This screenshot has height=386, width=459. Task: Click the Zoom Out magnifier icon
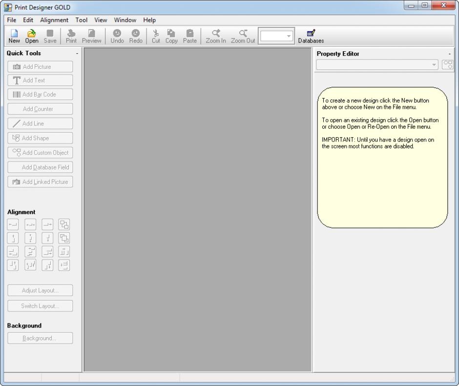pos(243,36)
